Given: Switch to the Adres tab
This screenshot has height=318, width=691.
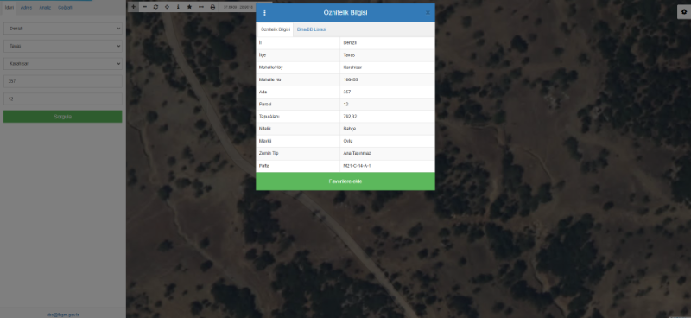Looking at the screenshot, I should (27, 8).
